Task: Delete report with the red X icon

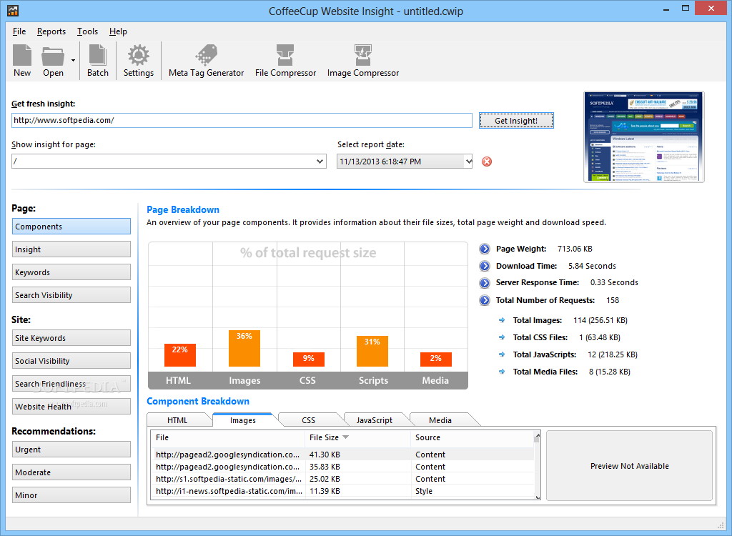Action: coord(486,162)
